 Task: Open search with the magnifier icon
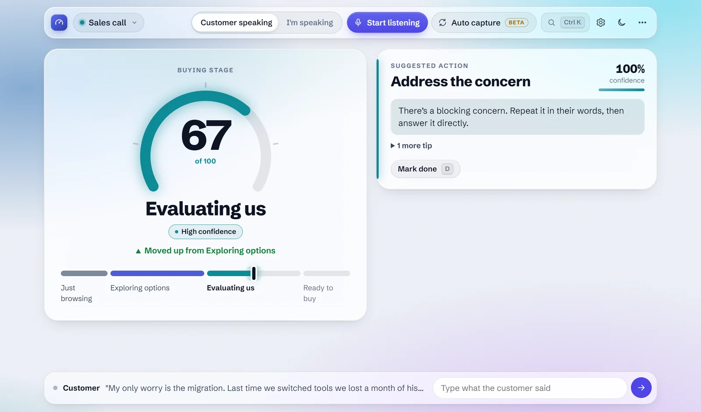[552, 22]
